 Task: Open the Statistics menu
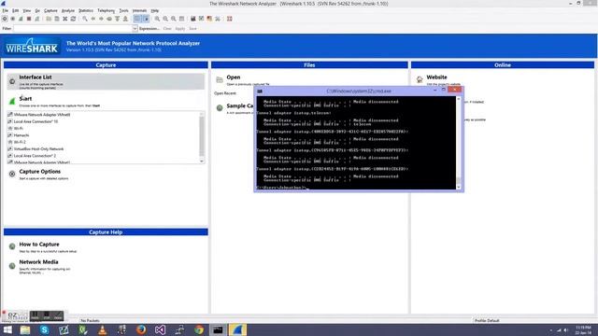[x=85, y=10]
